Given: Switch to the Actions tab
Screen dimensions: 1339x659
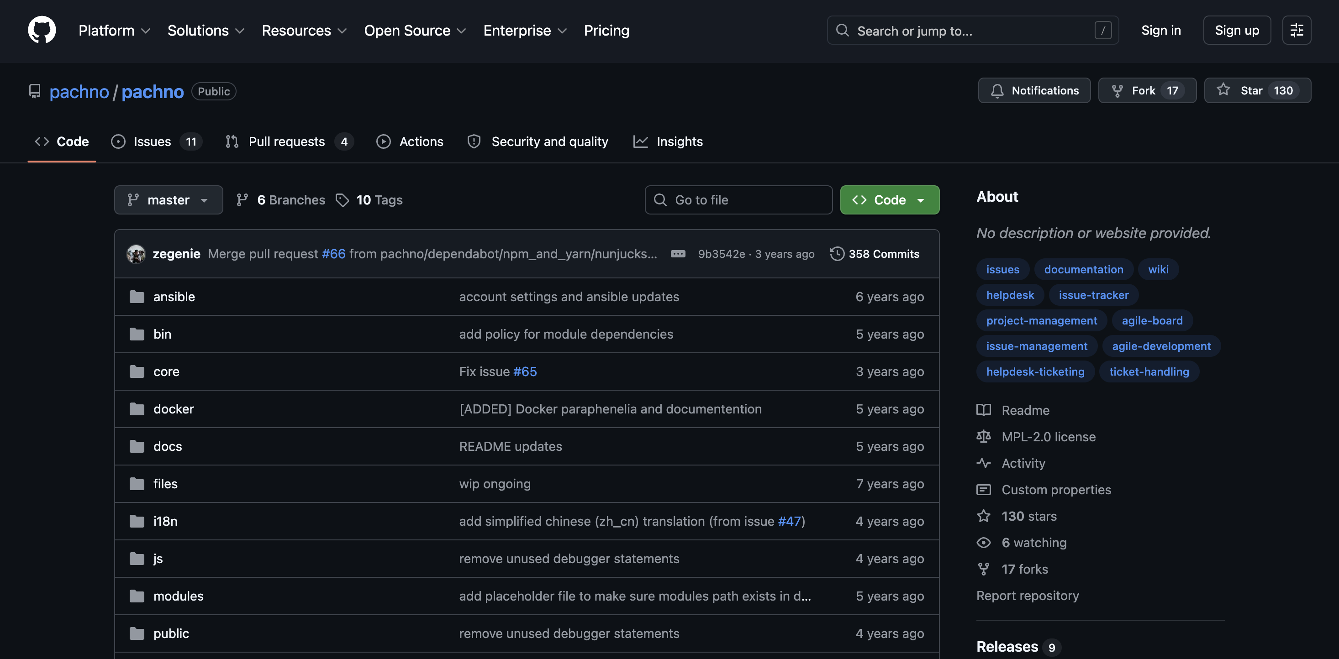Looking at the screenshot, I should (x=410, y=142).
